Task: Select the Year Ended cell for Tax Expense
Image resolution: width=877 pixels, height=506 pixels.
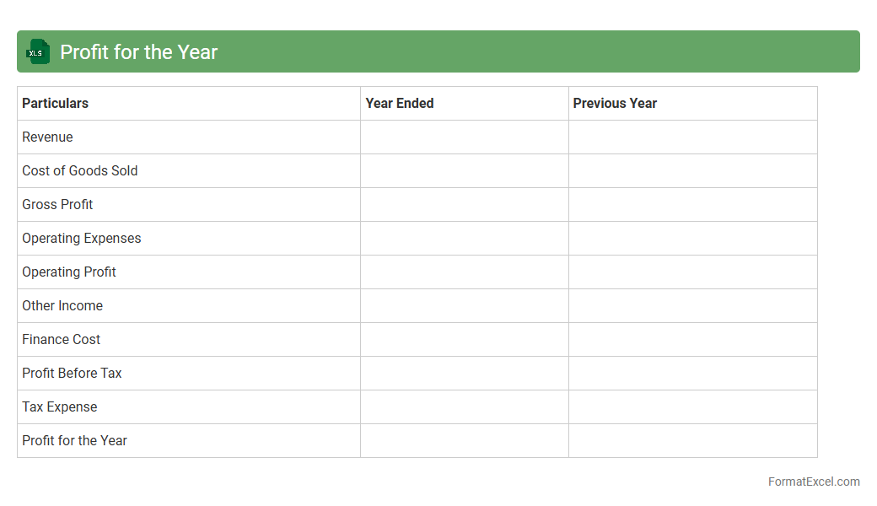Action: pyautogui.click(x=464, y=406)
